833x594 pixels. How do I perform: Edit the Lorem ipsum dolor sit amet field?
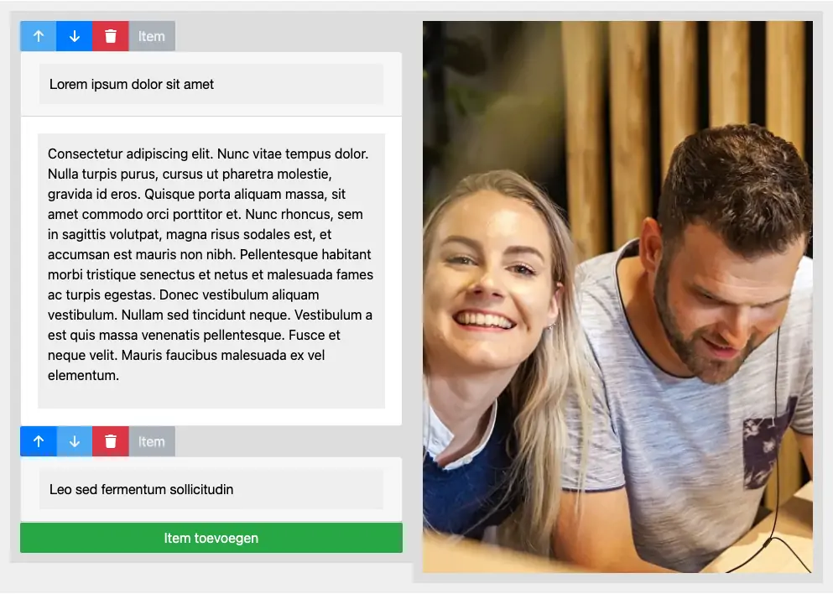(211, 84)
